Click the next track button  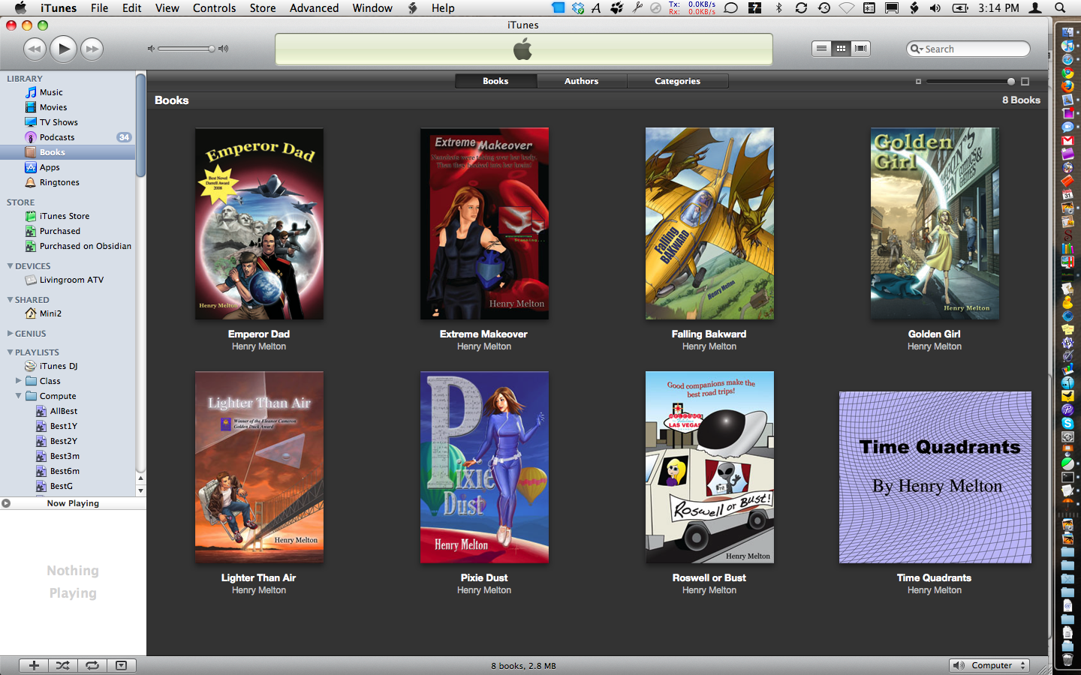(x=92, y=49)
